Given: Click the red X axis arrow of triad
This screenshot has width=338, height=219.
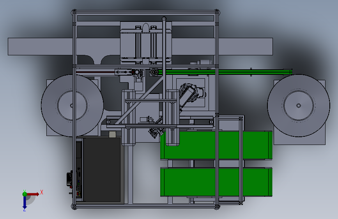Looking at the screenshot, I should coord(34,194).
